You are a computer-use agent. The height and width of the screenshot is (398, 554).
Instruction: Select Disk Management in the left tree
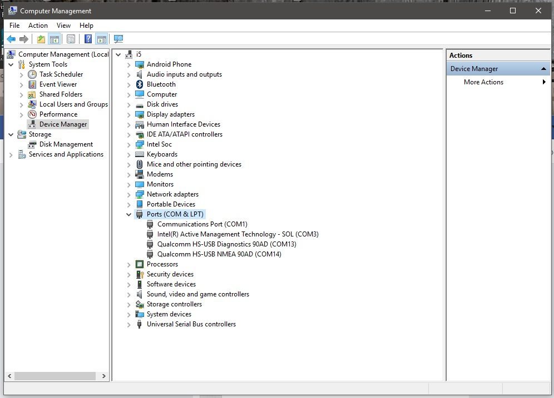click(x=66, y=144)
